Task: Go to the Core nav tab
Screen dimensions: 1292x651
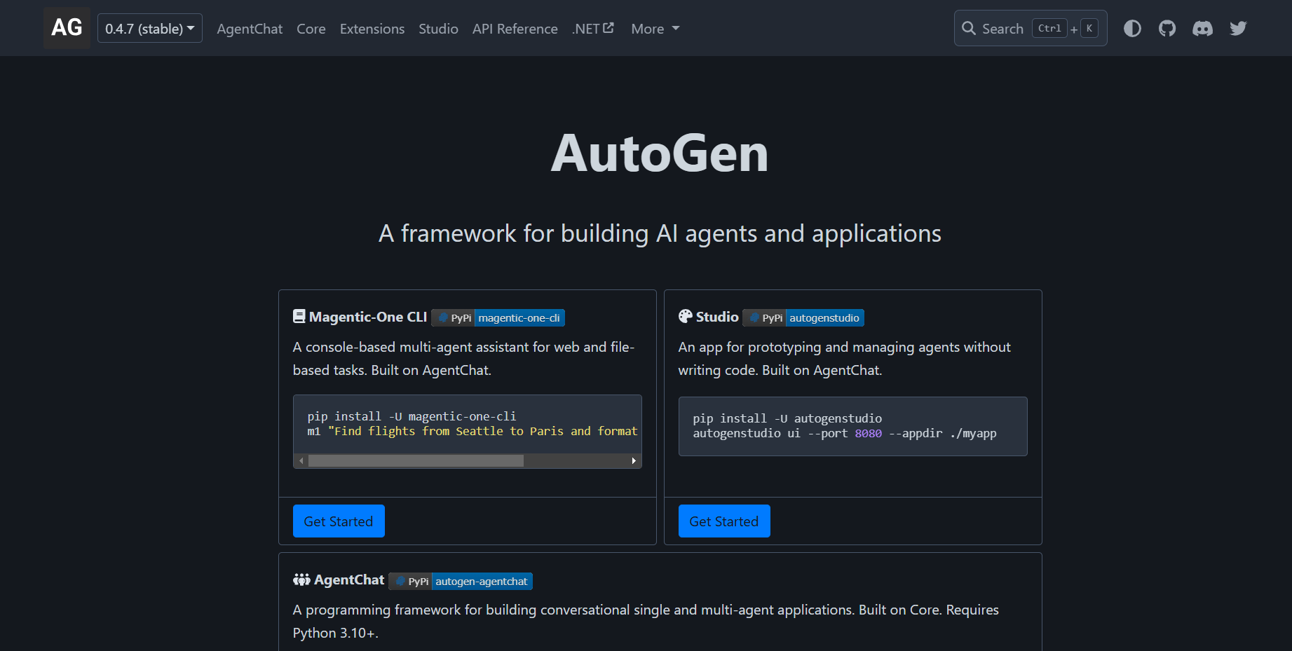Action: click(x=311, y=29)
